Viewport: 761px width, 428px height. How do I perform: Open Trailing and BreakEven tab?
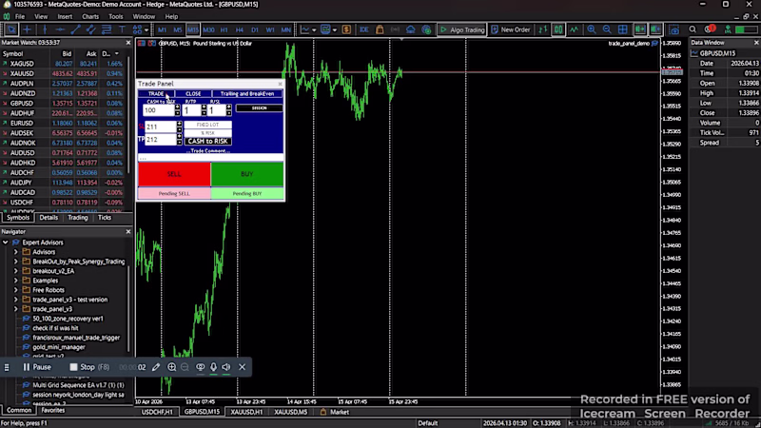tap(247, 93)
